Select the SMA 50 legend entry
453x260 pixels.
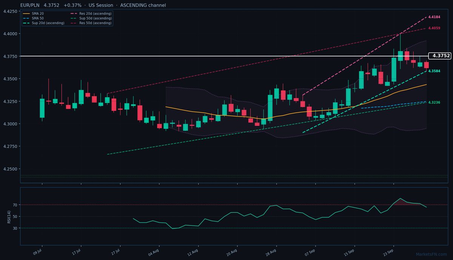click(x=33, y=18)
